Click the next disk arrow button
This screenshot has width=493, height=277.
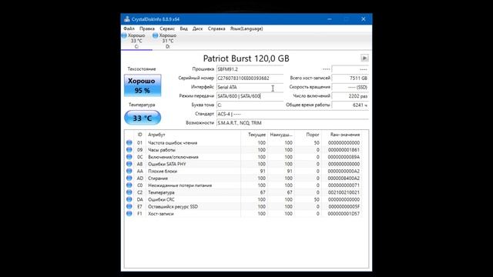pyautogui.click(x=364, y=58)
